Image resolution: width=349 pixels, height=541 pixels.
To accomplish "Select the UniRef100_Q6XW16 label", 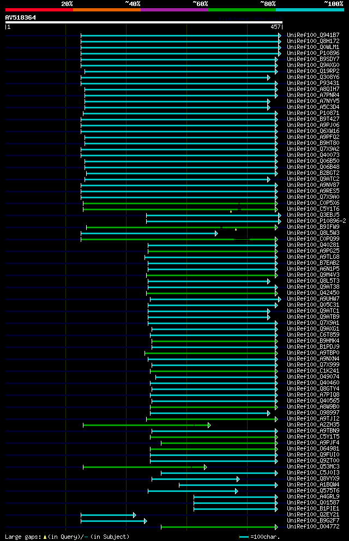I will point(313,131).
